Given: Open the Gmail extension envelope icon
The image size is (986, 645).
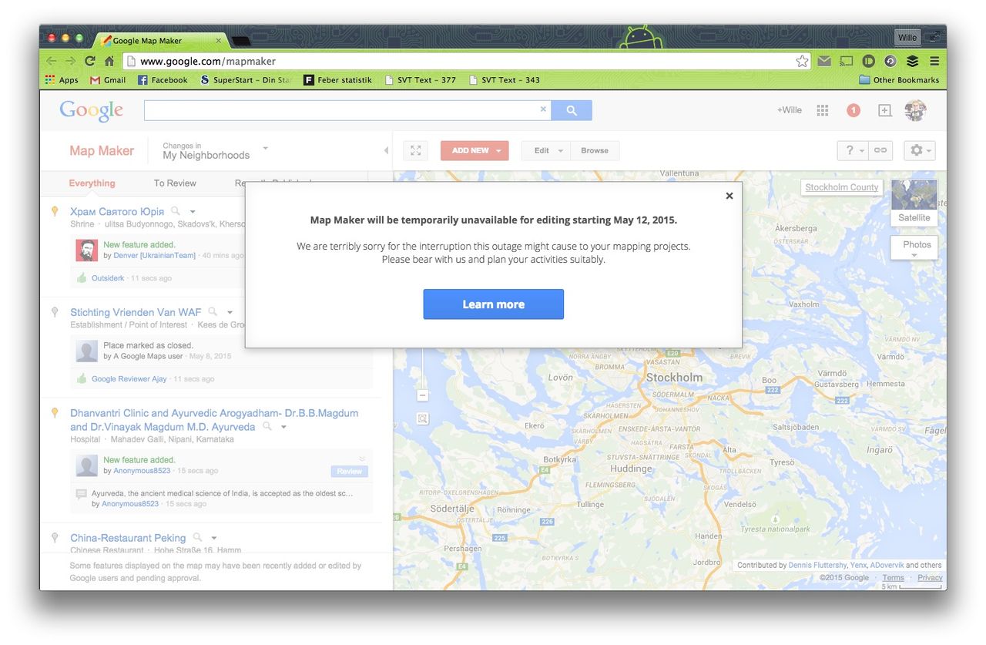Looking at the screenshot, I should tap(824, 61).
